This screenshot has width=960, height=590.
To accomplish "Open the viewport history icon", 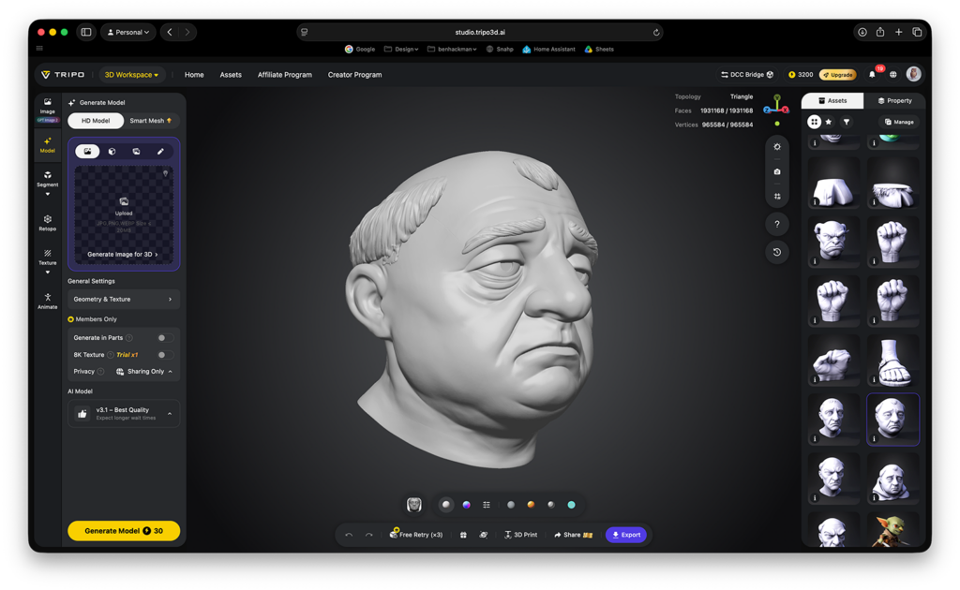I will [777, 252].
